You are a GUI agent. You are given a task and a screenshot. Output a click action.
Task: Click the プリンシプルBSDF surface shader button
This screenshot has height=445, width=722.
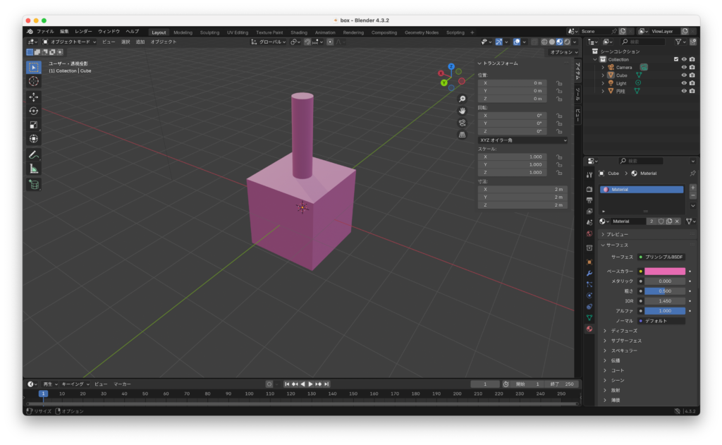tap(661, 257)
